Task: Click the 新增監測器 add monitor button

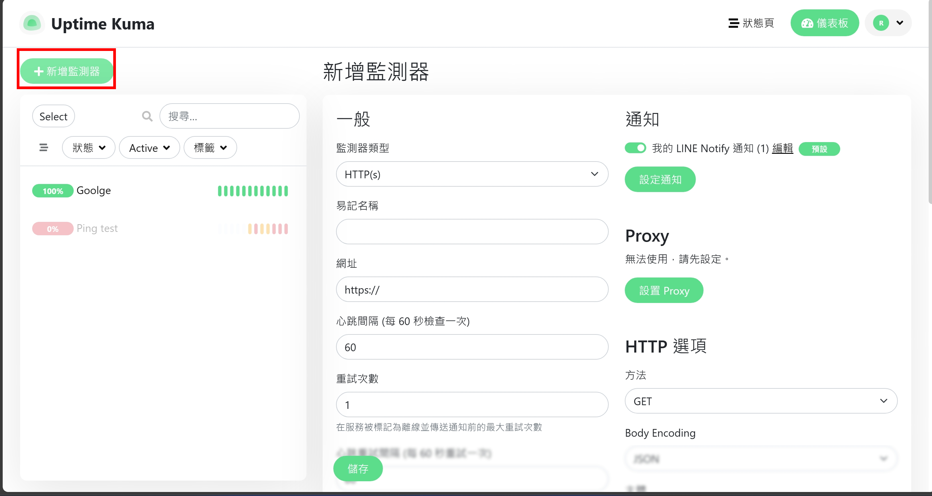Action: pyautogui.click(x=67, y=71)
